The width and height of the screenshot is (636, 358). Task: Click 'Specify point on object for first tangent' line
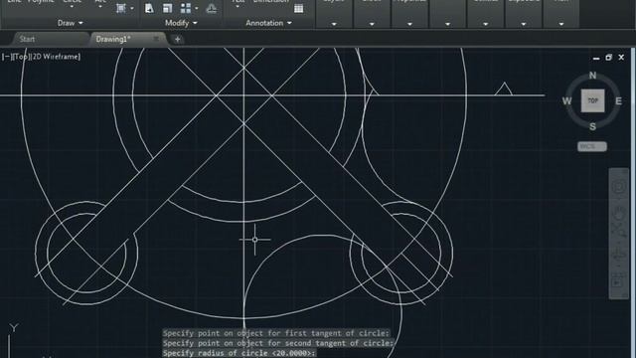click(276, 333)
